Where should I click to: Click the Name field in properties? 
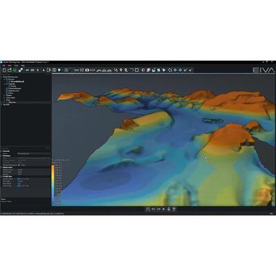coord(34,153)
